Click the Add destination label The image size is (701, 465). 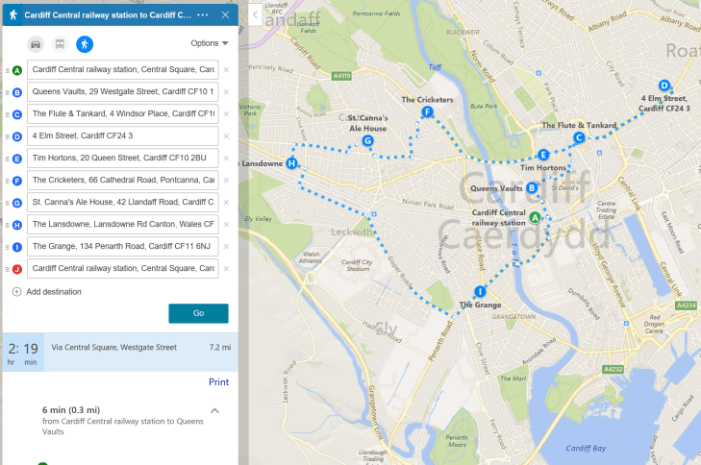click(x=54, y=292)
